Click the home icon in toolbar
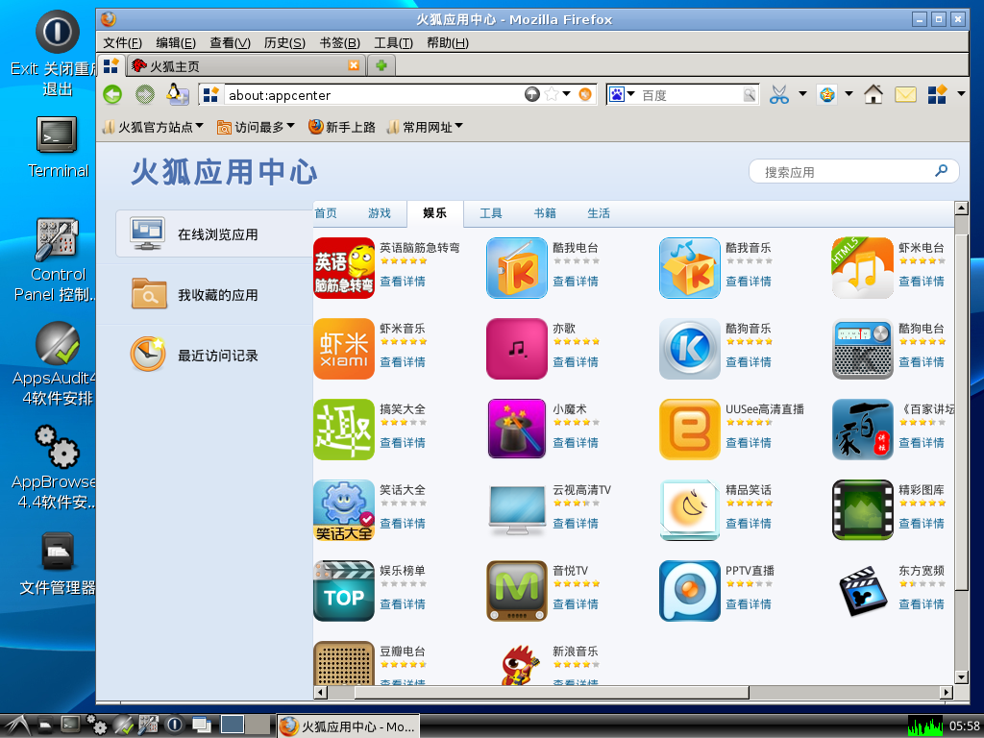 tap(873, 95)
